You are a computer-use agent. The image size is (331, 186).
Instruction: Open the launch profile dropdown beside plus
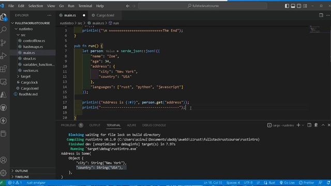click(303, 125)
